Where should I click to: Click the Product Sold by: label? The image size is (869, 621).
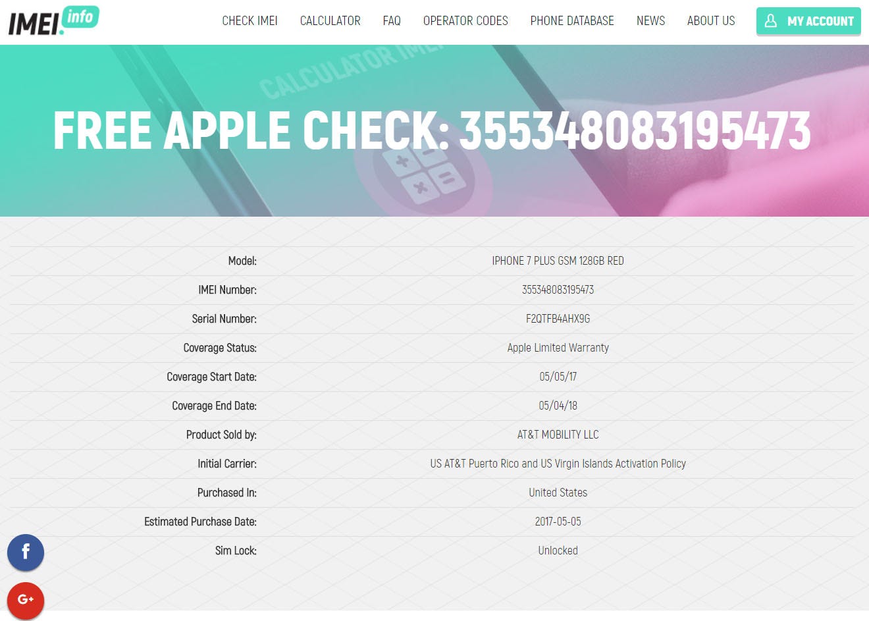221,435
